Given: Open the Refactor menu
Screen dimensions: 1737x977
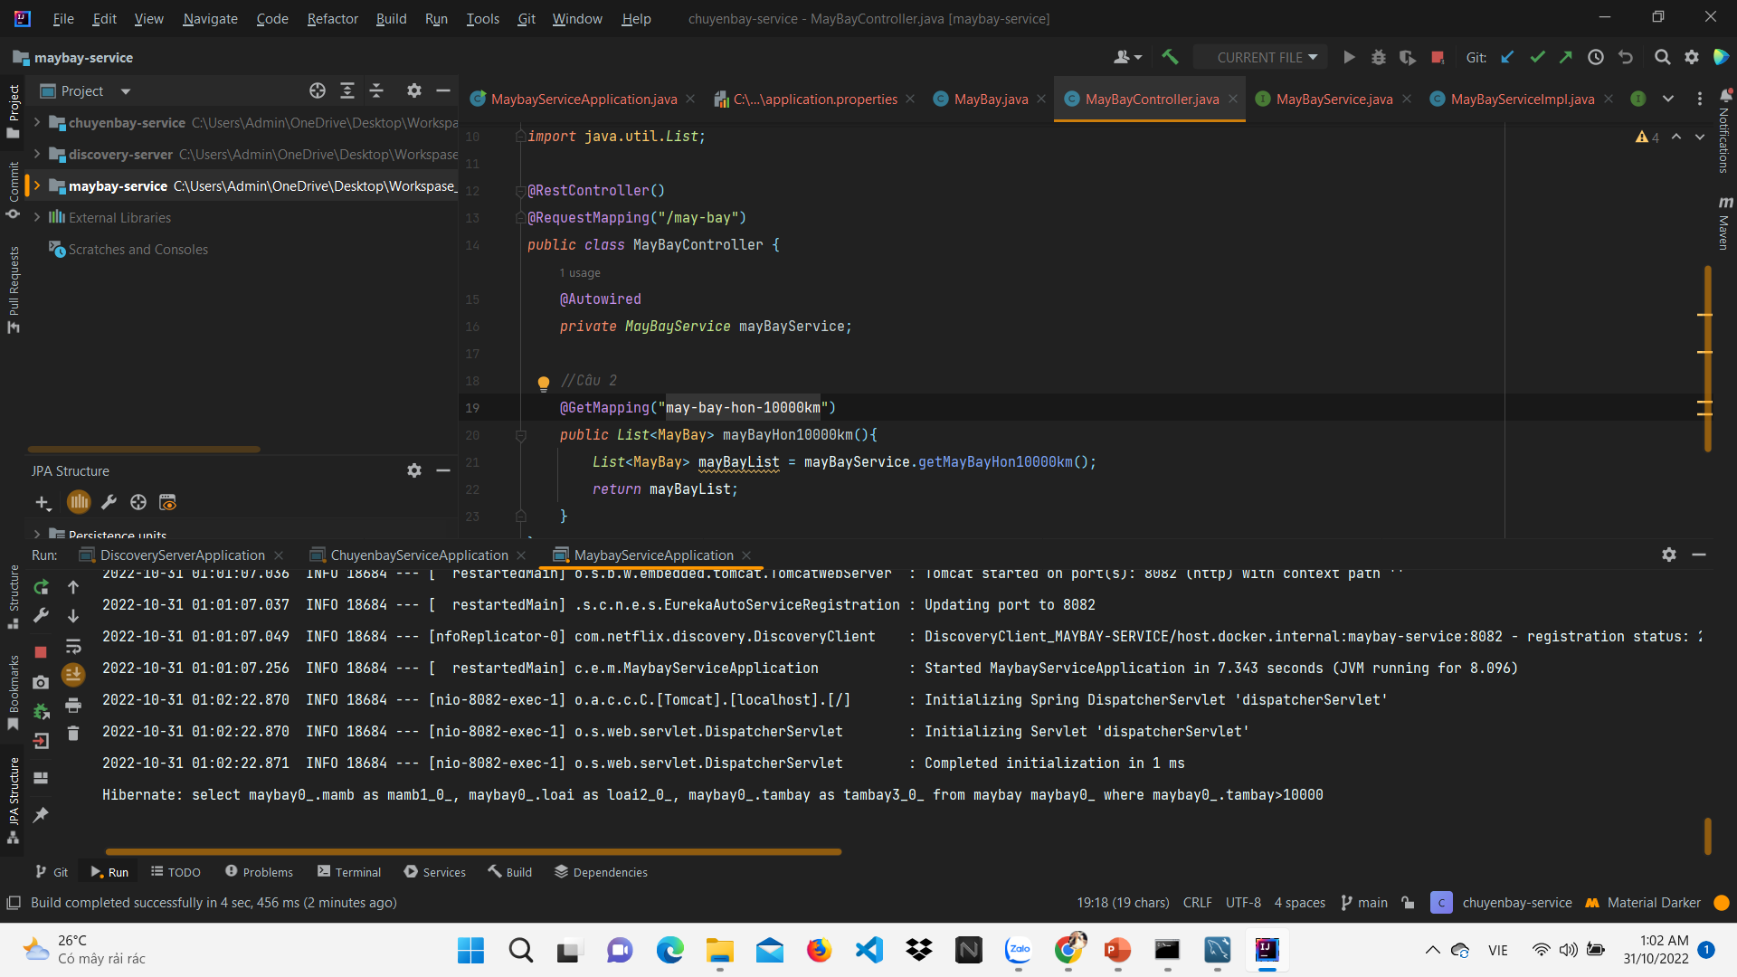Looking at the screenshot, I should 331,18.
